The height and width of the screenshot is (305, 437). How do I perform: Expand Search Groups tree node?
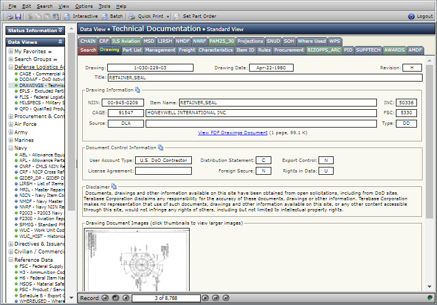(11, 59)
